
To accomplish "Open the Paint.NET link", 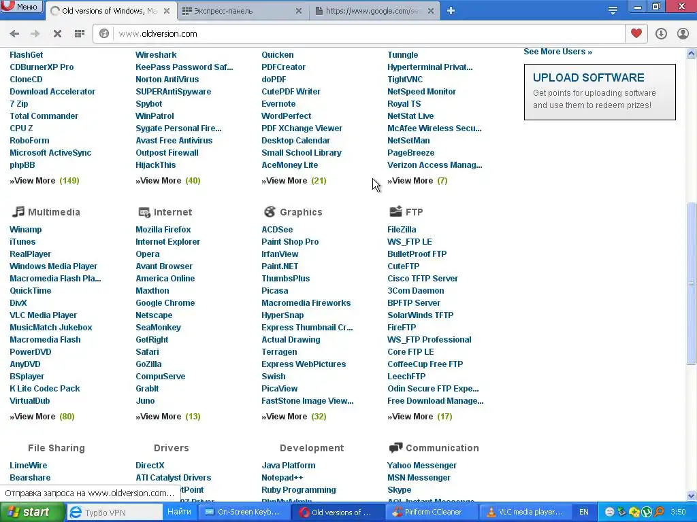I will (x=280, y=266).
